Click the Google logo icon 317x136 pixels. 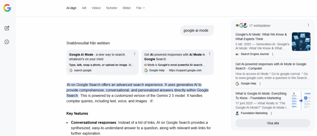[7, 8]
